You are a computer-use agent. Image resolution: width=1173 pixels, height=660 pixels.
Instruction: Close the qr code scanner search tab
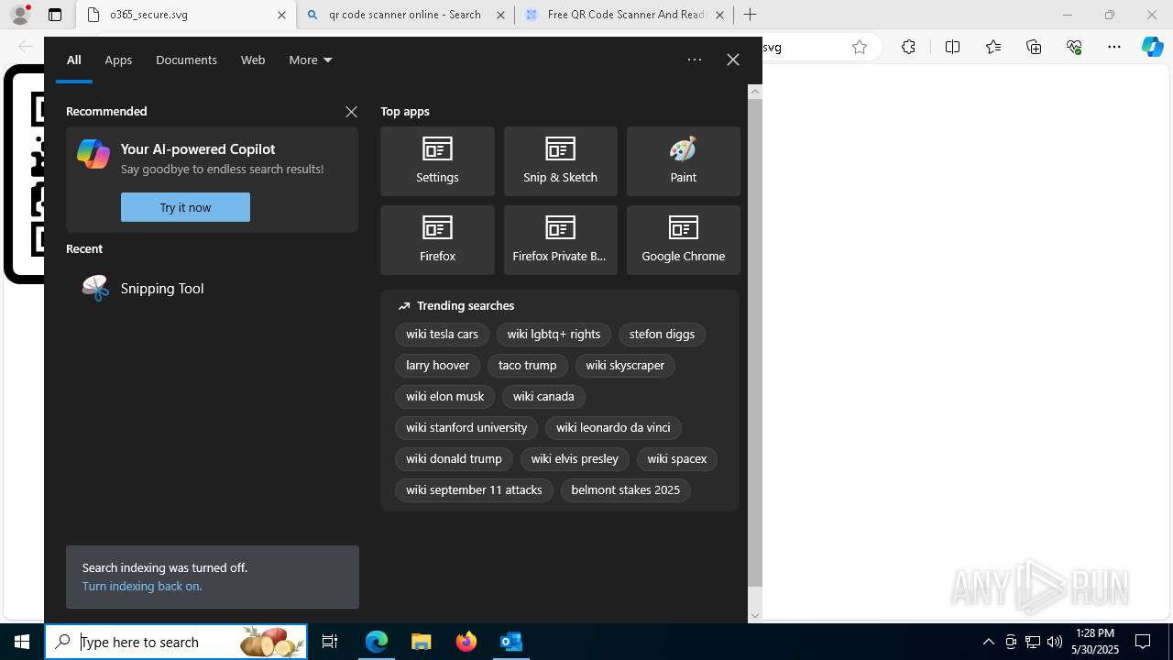pyautogui.click(x=500, y=15)
